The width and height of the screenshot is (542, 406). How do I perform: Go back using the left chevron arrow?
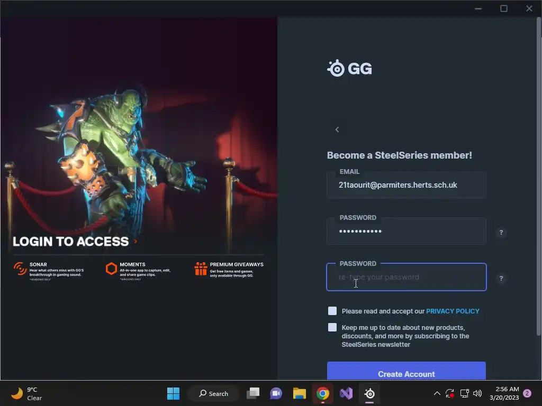click(x=337, y=130)
